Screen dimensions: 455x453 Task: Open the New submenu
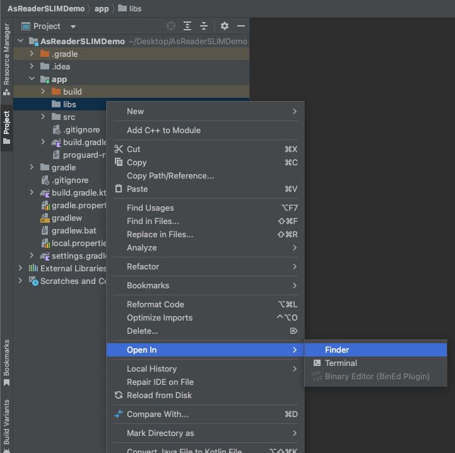136,111
